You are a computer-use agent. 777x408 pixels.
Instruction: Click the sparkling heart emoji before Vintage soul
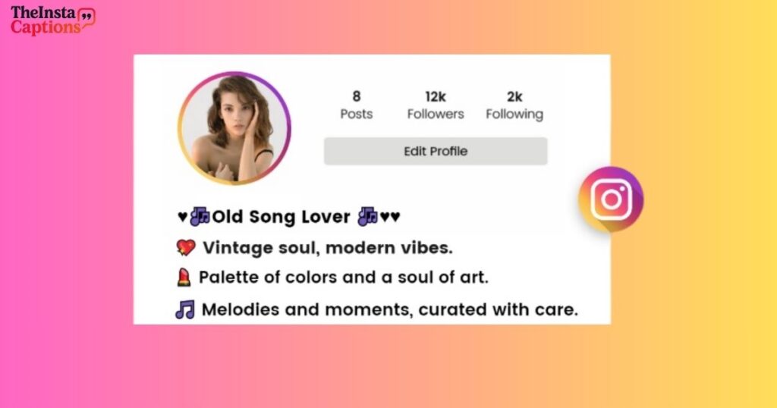click(x=186, y=247)
